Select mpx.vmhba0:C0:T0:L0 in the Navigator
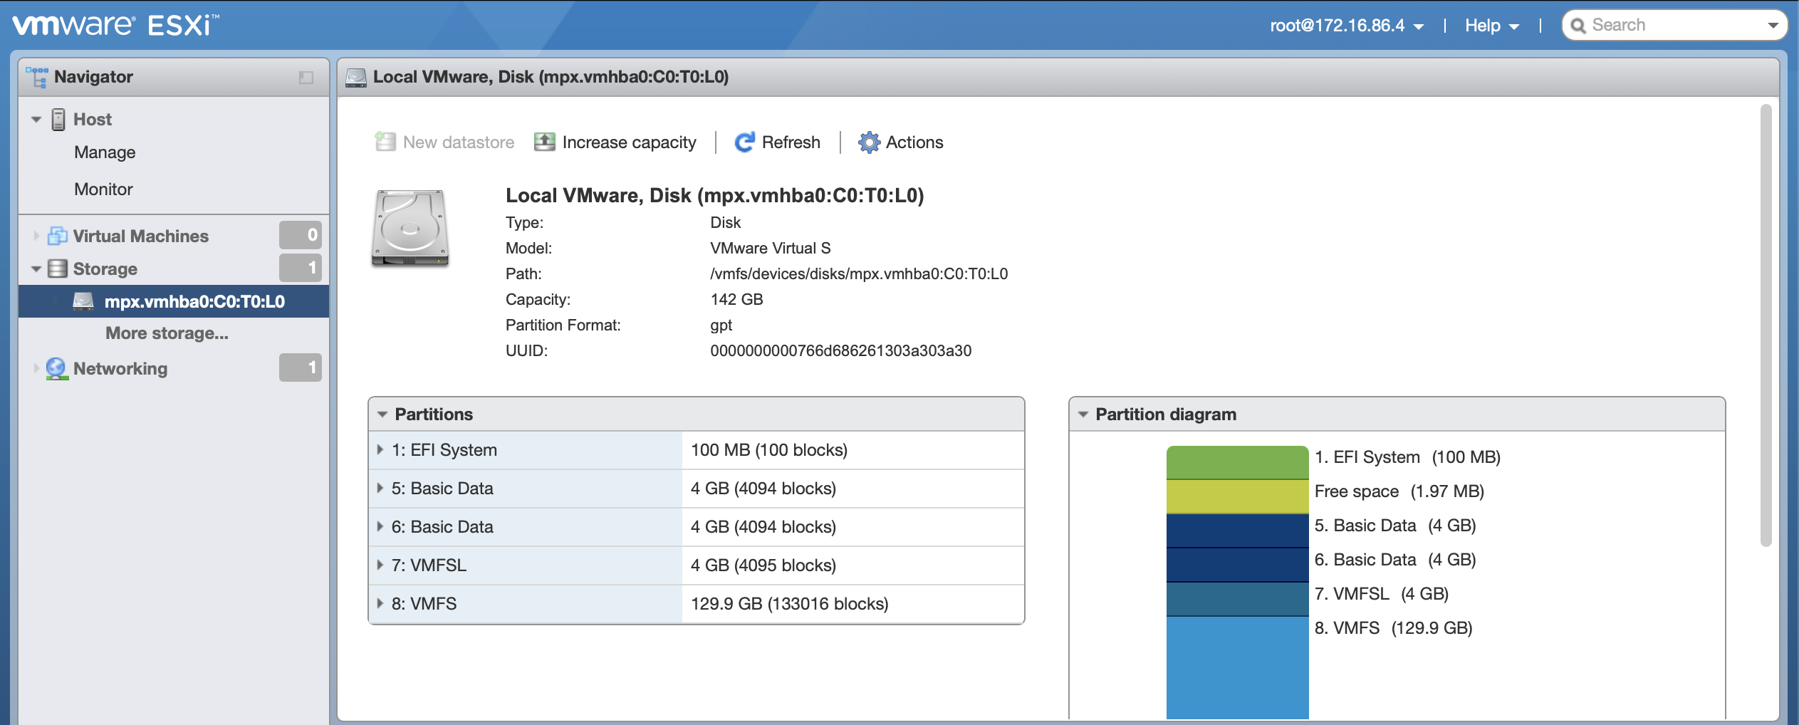This screenshot has height=725, width=1799. [x=174, y=301]
